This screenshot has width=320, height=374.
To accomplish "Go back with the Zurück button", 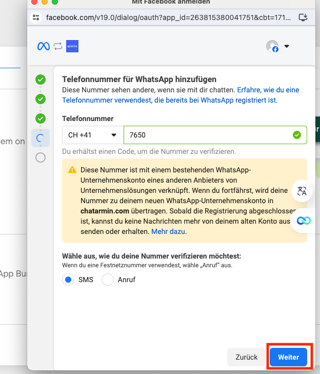I will pos(247,357).
